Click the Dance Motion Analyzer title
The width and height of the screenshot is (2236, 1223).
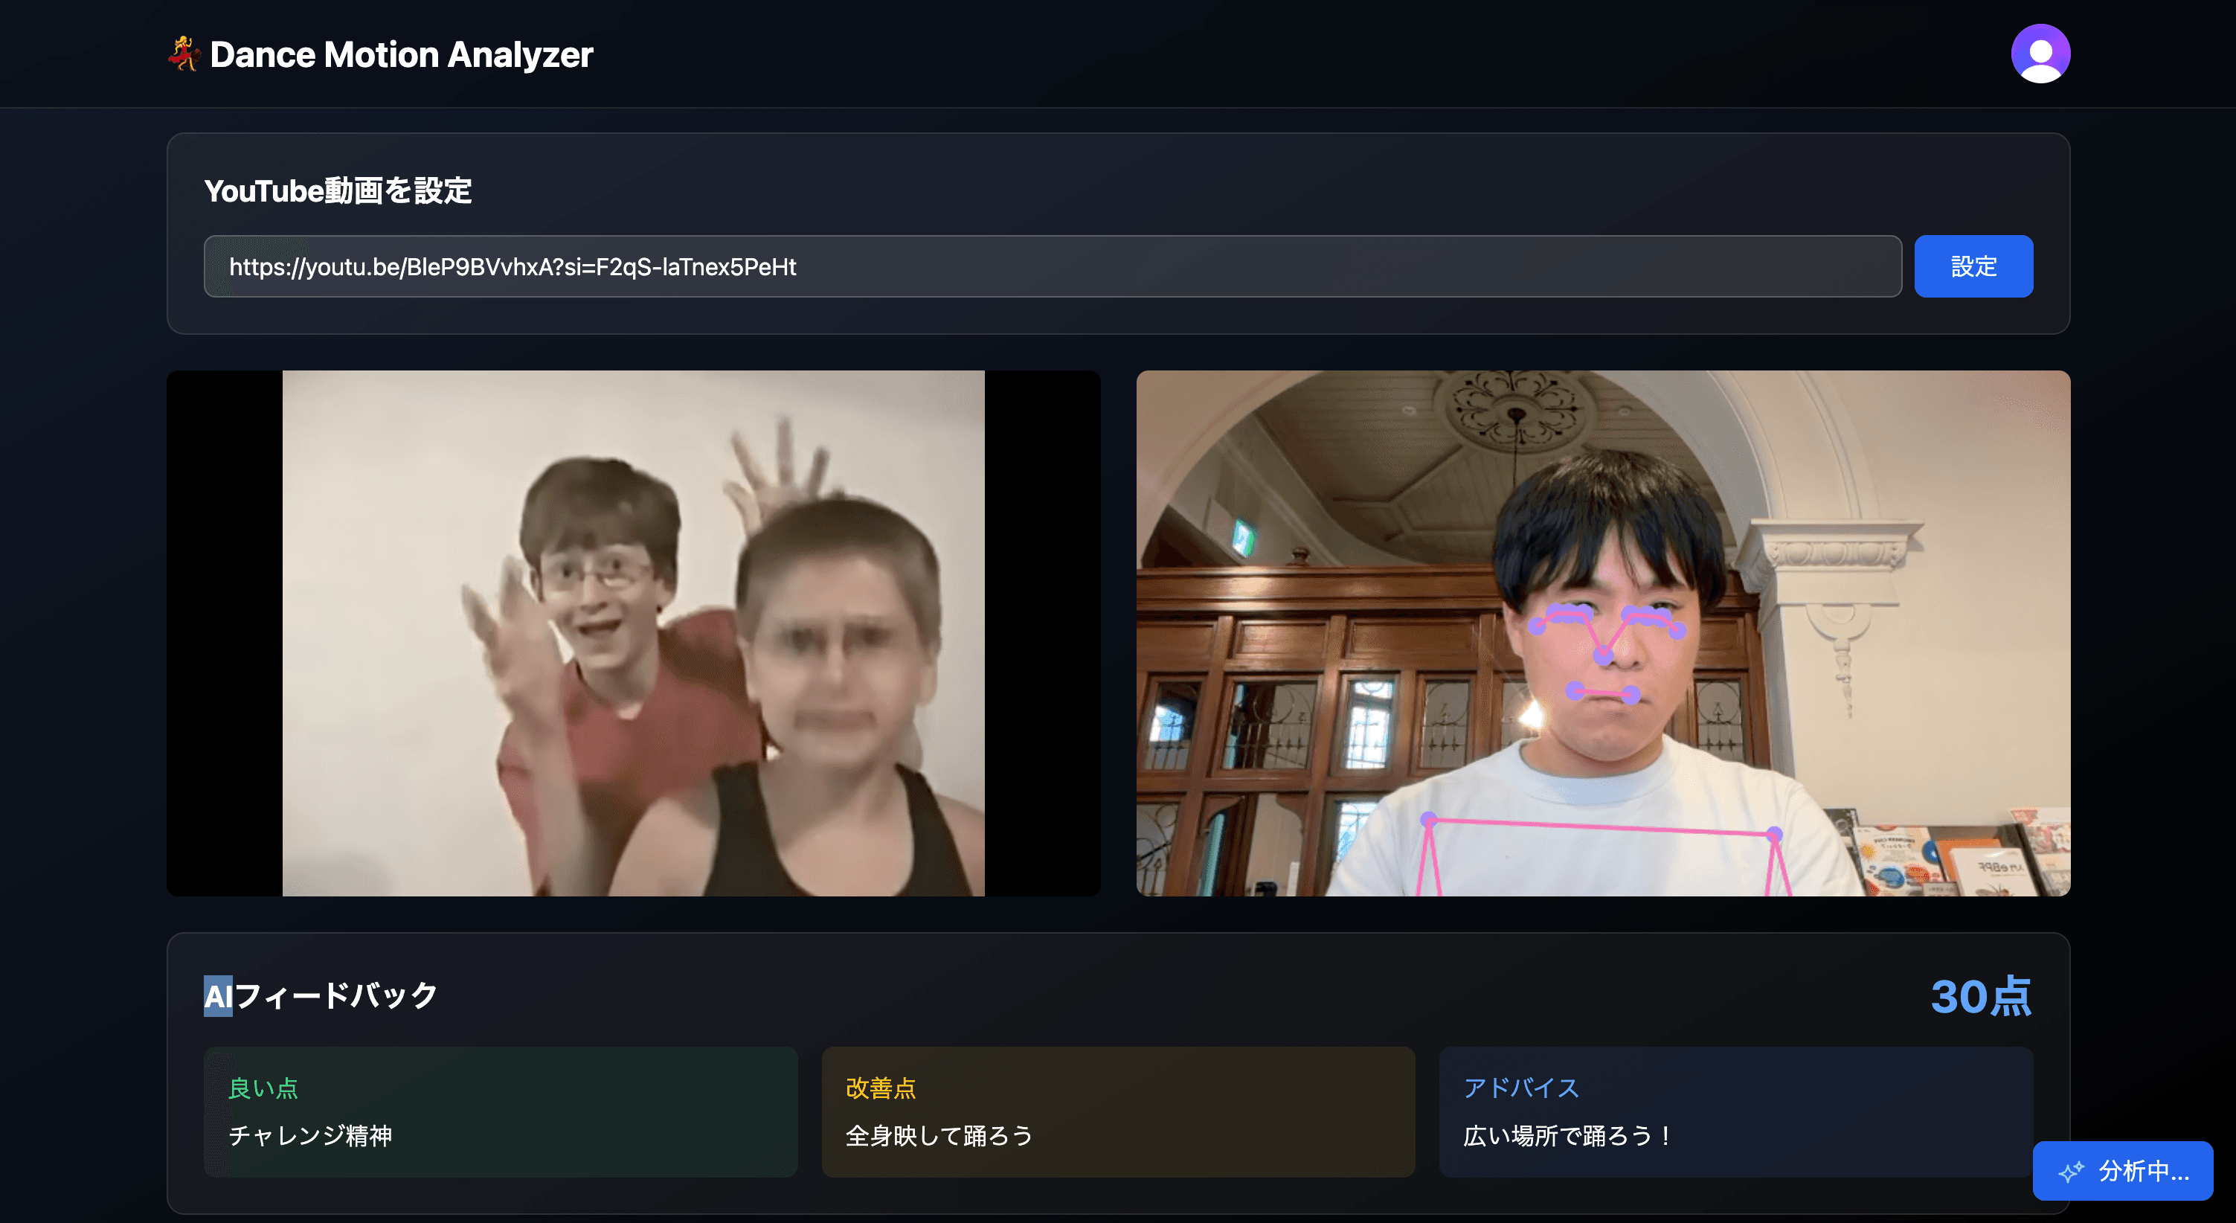[x=401, y=55]
